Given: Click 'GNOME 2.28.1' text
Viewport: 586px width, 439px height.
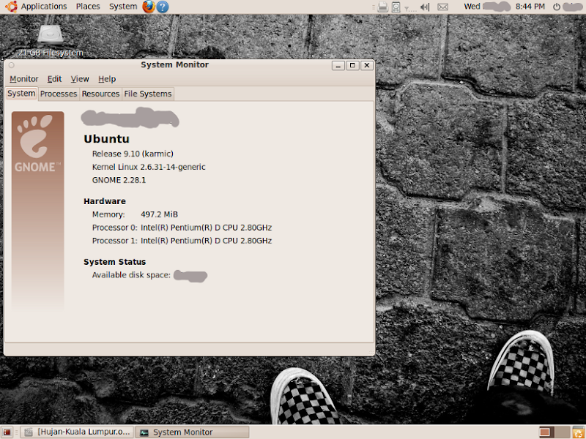Looking at the screenshot, I should [119, 180].
